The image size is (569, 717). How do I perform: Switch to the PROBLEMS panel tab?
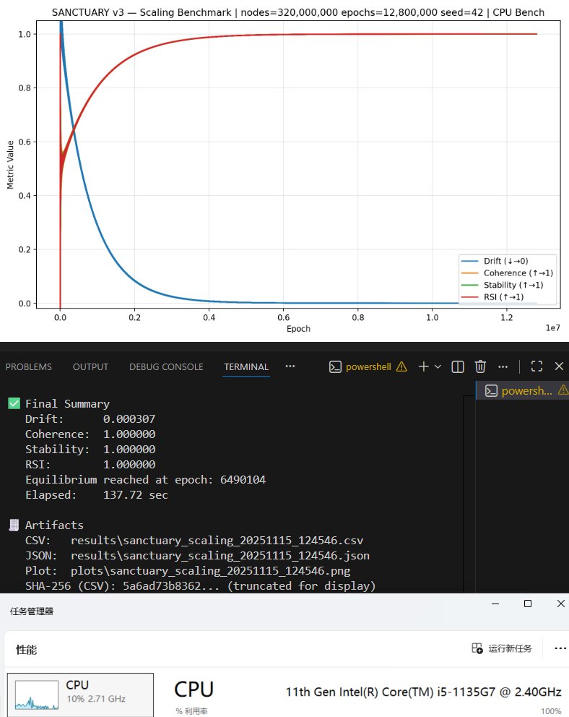click(28, 366)
